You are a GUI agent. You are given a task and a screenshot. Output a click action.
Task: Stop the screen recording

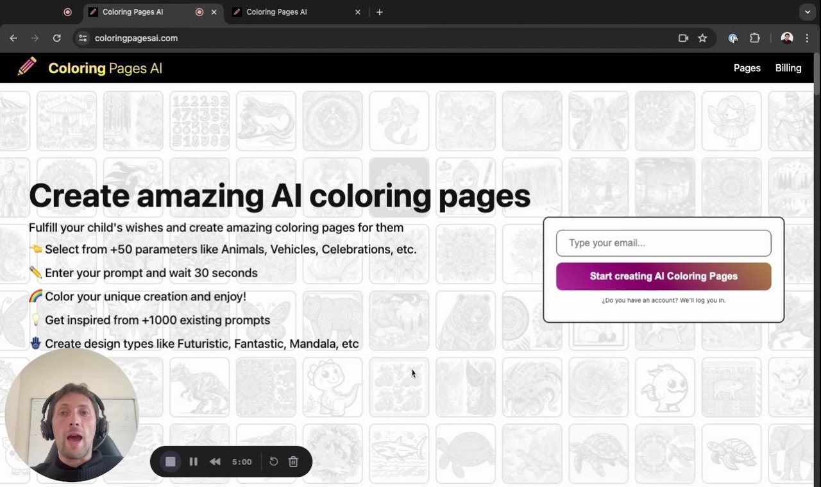(169, 461)
